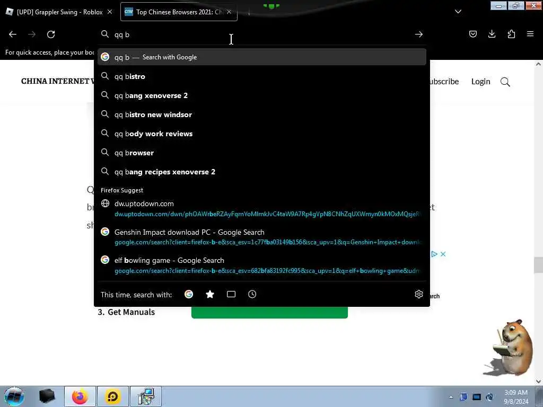Viewport: 543px width, 407px height.
Task: Open search settings gear icon
Action: tap(419, 294)
